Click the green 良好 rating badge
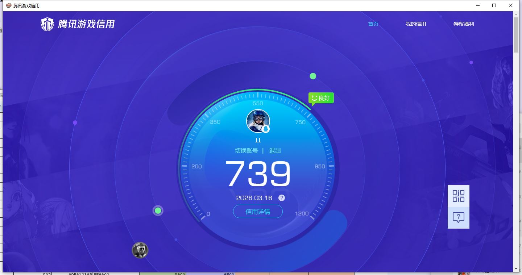The width and height of the screenshot is (522, 275). pos(321,98)
